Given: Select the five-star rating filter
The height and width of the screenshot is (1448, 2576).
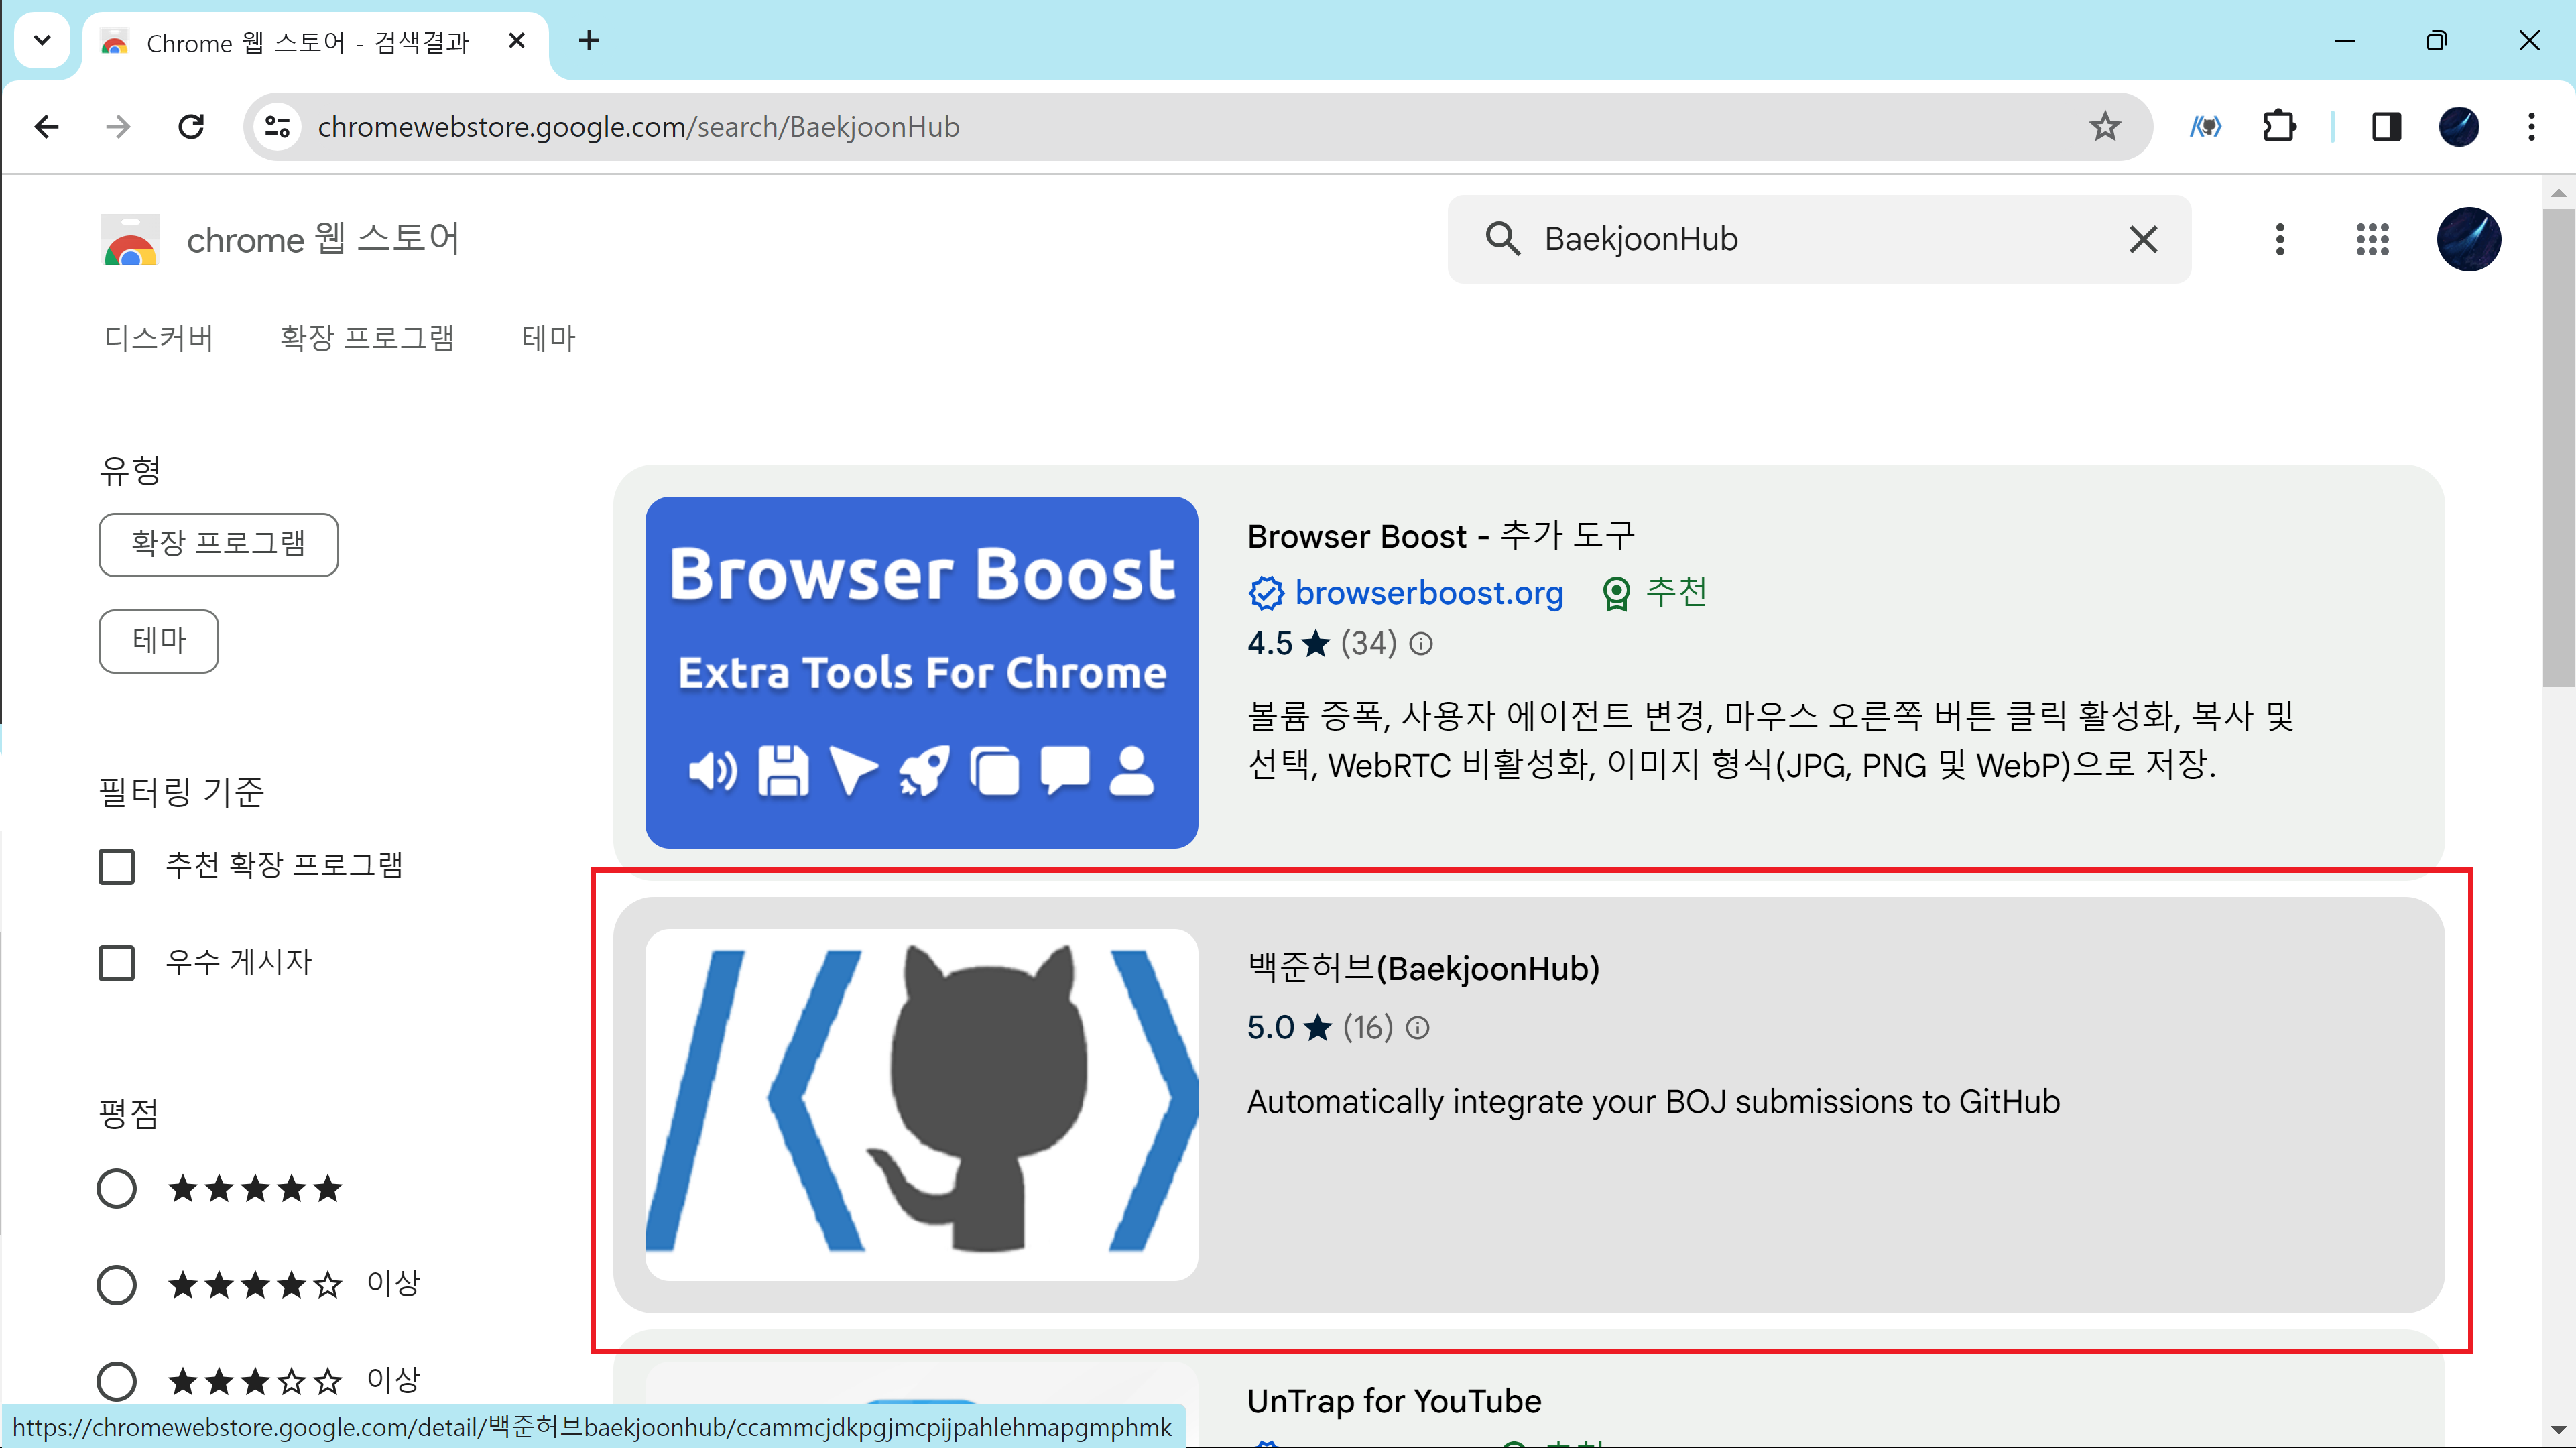Looking at the screenshot, I should [x=117, y=1189].
